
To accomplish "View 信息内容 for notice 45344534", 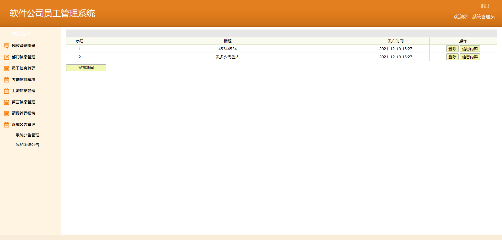I will point(470,49).
